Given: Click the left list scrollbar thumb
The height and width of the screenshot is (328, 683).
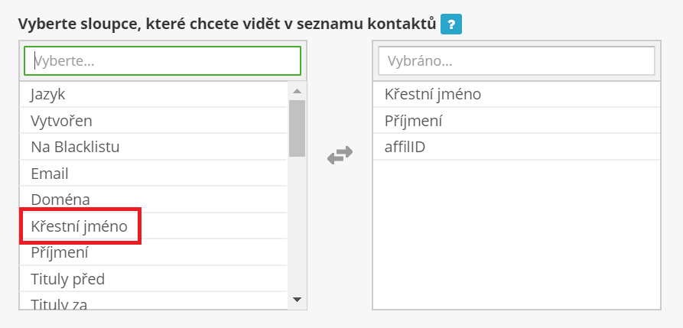Looking at the screenshot, I should tap(298, 126).
